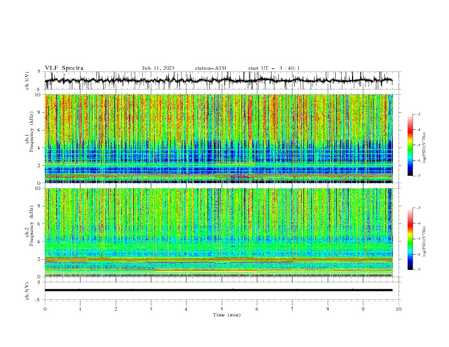This screenshot has height=347, width=449.
Task: Click the "-3" tick on ch.1 color bar
Action: (x=418, y=114)
